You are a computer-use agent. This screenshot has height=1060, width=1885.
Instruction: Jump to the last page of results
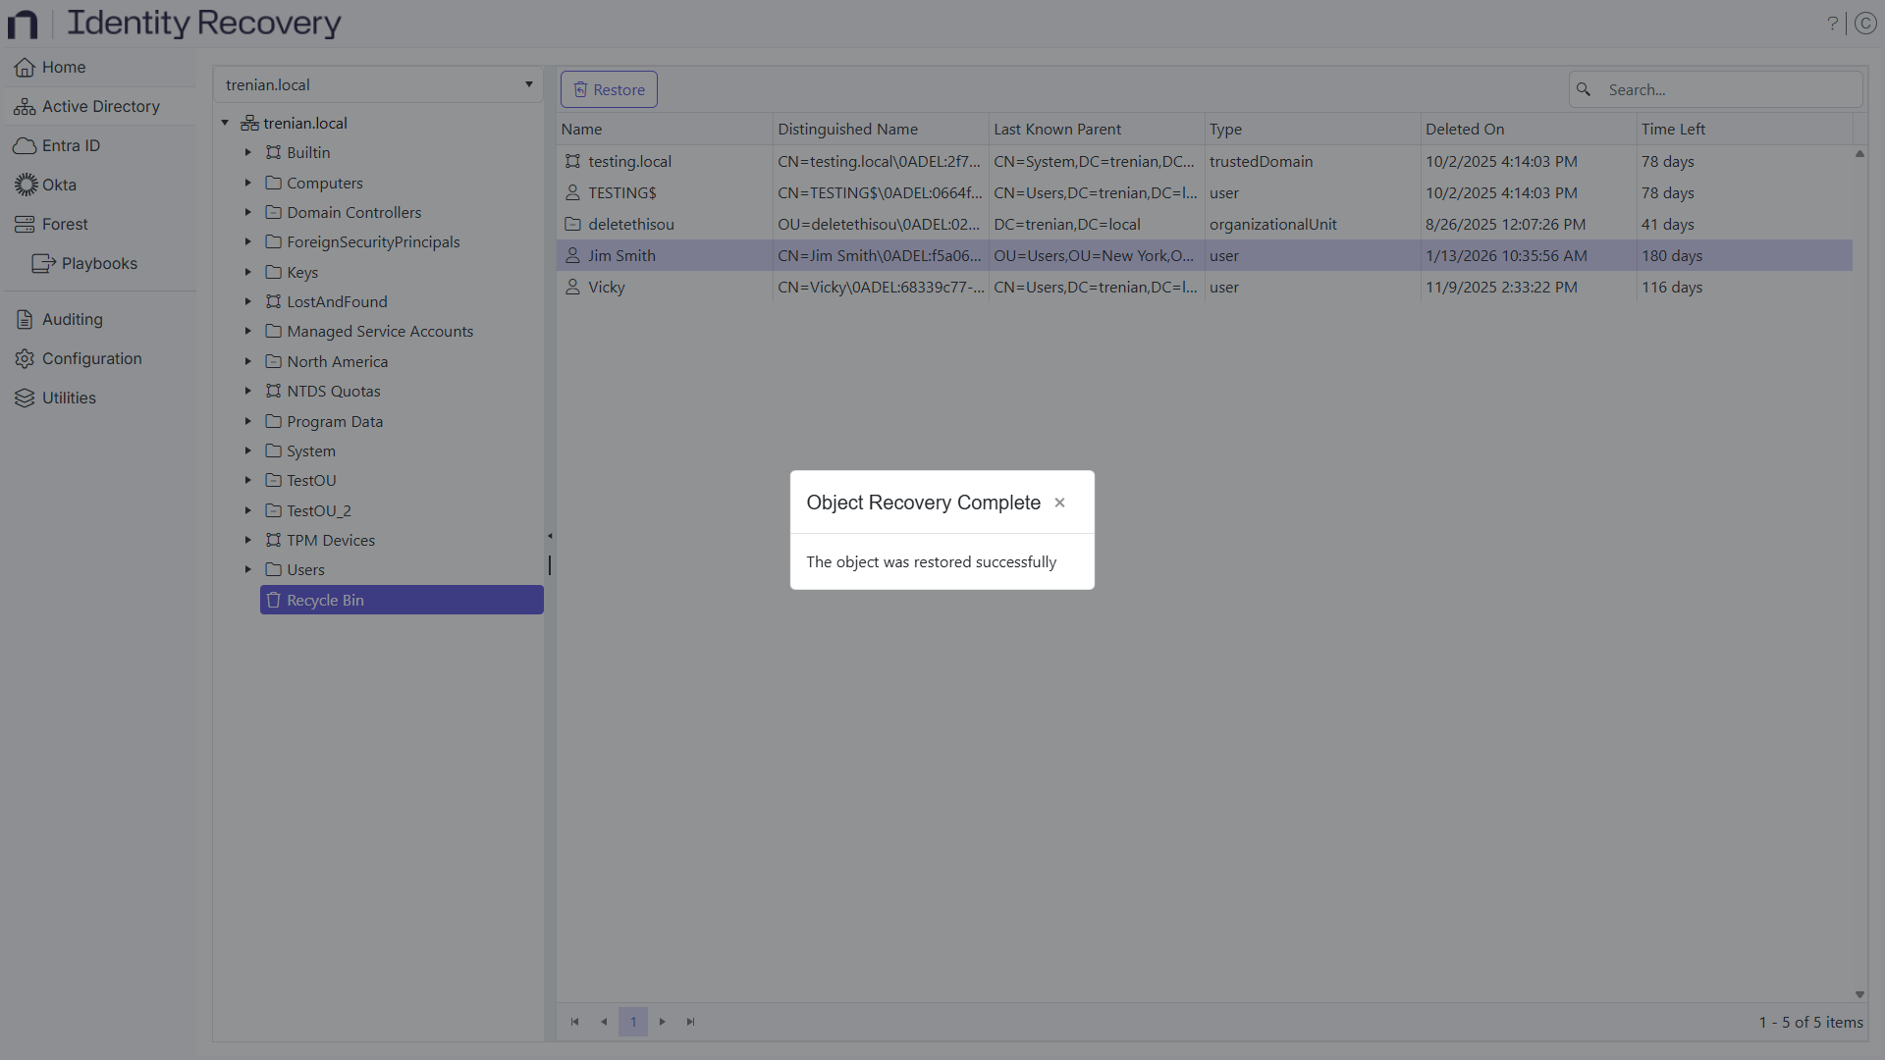click(690, 1022)
